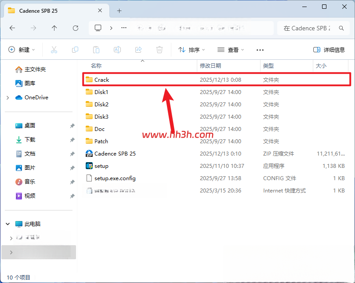Image resolution: width=355 pixels, height=283 pixels.
Task: Select the Cadence SPB 25 tab
Action: tap(55, 11)
